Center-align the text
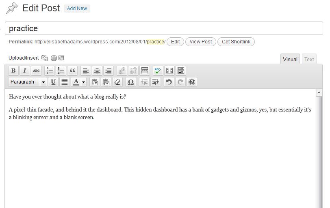 pos(97,71)
